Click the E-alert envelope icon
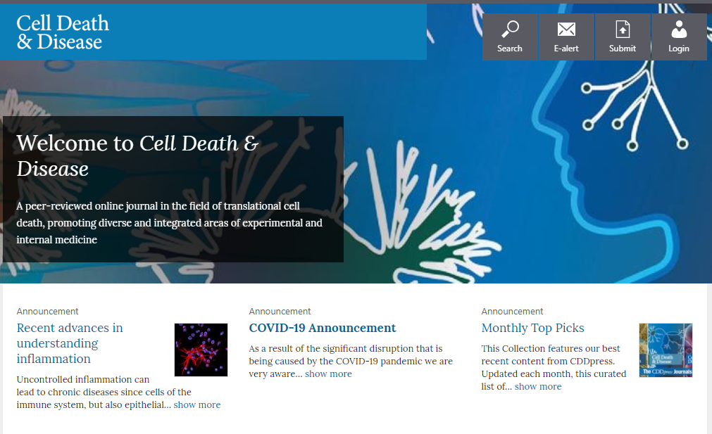Screen dimensions: 712x434 tap(566, 30)
